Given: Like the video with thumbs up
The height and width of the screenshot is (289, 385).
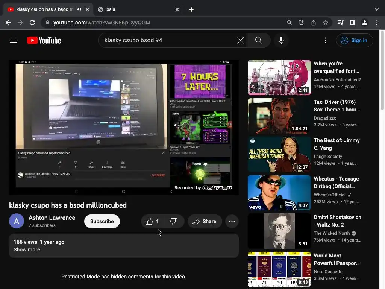Looking at the screenshot, I should click(x=153, y=221).
